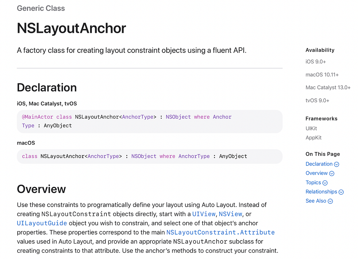Jump to Declaration via On This Page
Image resolution: width=358 pixels, height=259 pixels.
point(319,164)
